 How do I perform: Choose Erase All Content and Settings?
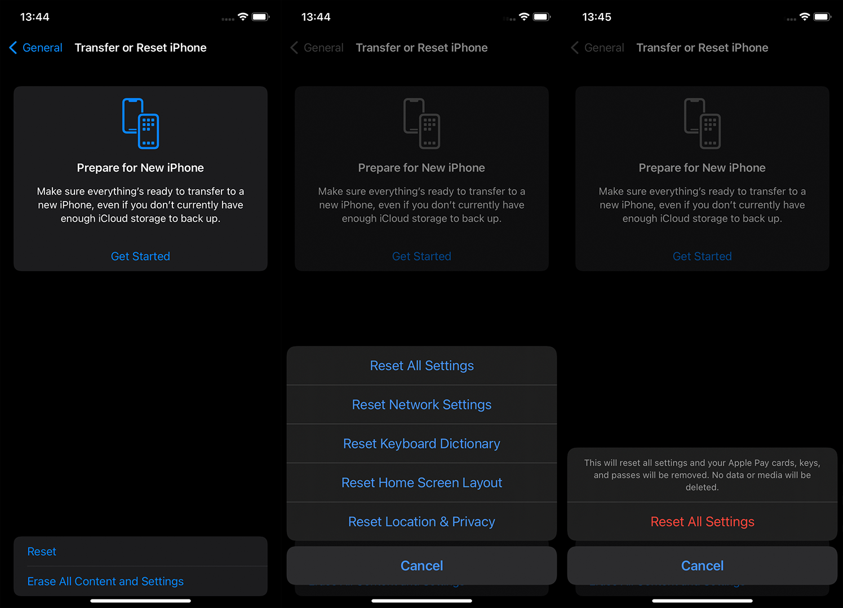tap(140, 581)
